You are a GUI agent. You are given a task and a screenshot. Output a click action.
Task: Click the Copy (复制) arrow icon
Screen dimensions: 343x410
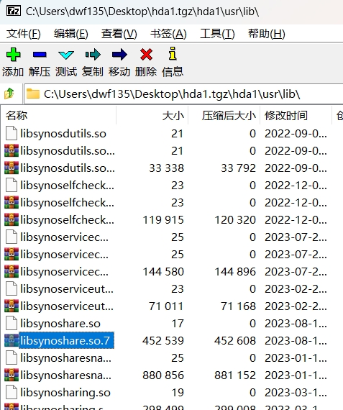coord(93,55)
